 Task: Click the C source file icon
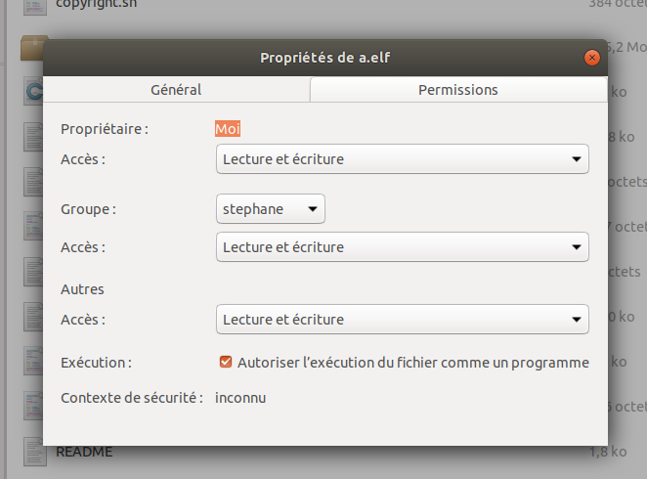[33, 93]
